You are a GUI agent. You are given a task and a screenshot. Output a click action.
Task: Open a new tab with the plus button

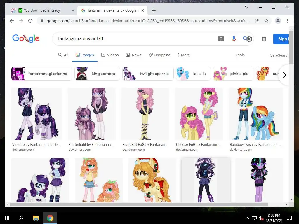click(x=154, y=11)
